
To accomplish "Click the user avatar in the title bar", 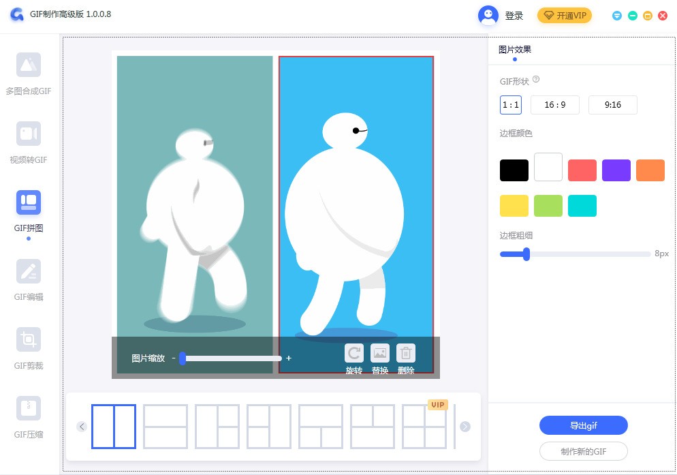I will (x=488, y=15).
